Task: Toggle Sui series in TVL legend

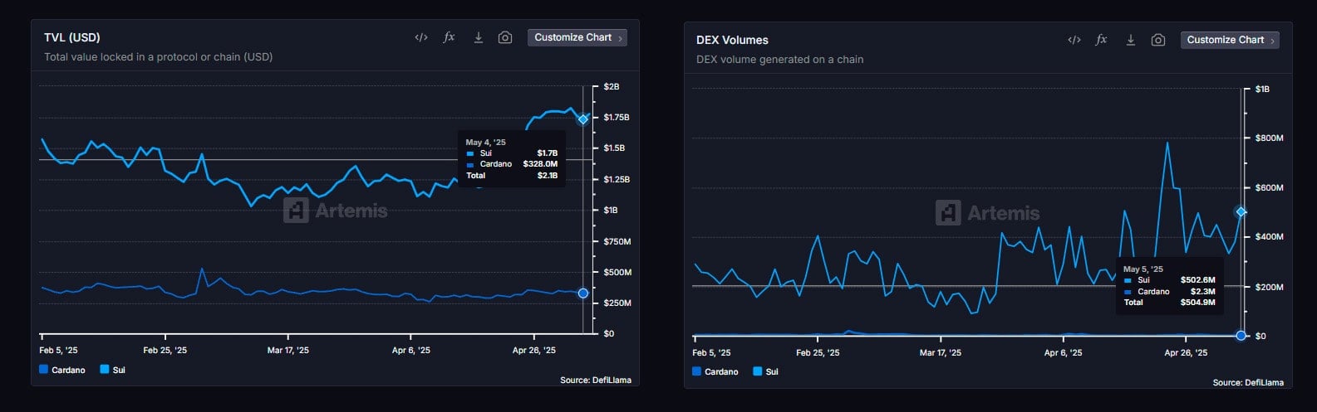Action: click(x=112, y=370)
